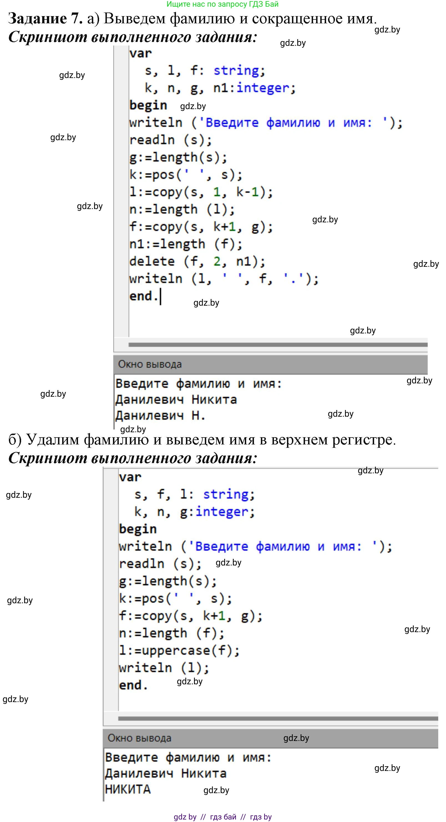Click the "uppercase" function call line
446x822 pixels.
[179, 651]
